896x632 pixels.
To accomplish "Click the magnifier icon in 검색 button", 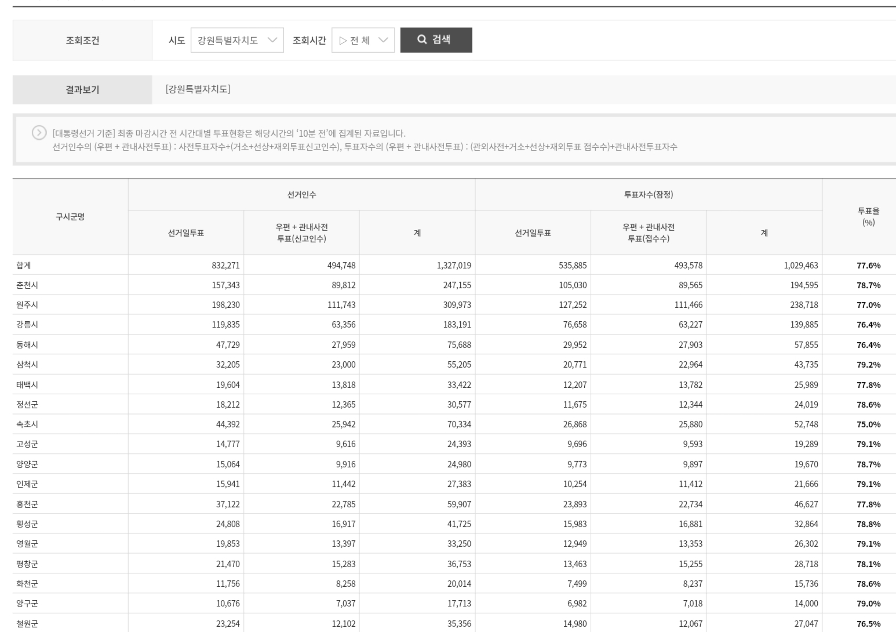I will [422, 39].
